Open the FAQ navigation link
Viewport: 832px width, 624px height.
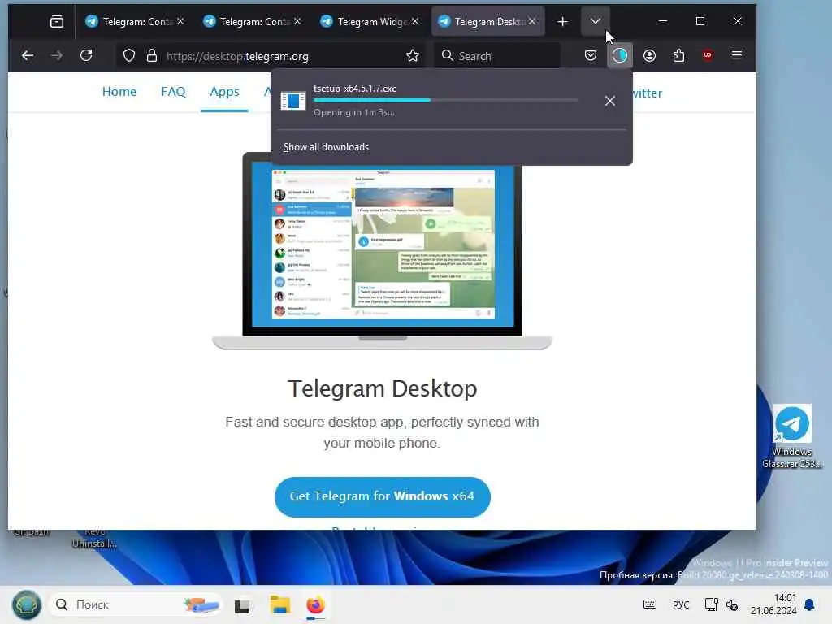[x=174, y=92]
